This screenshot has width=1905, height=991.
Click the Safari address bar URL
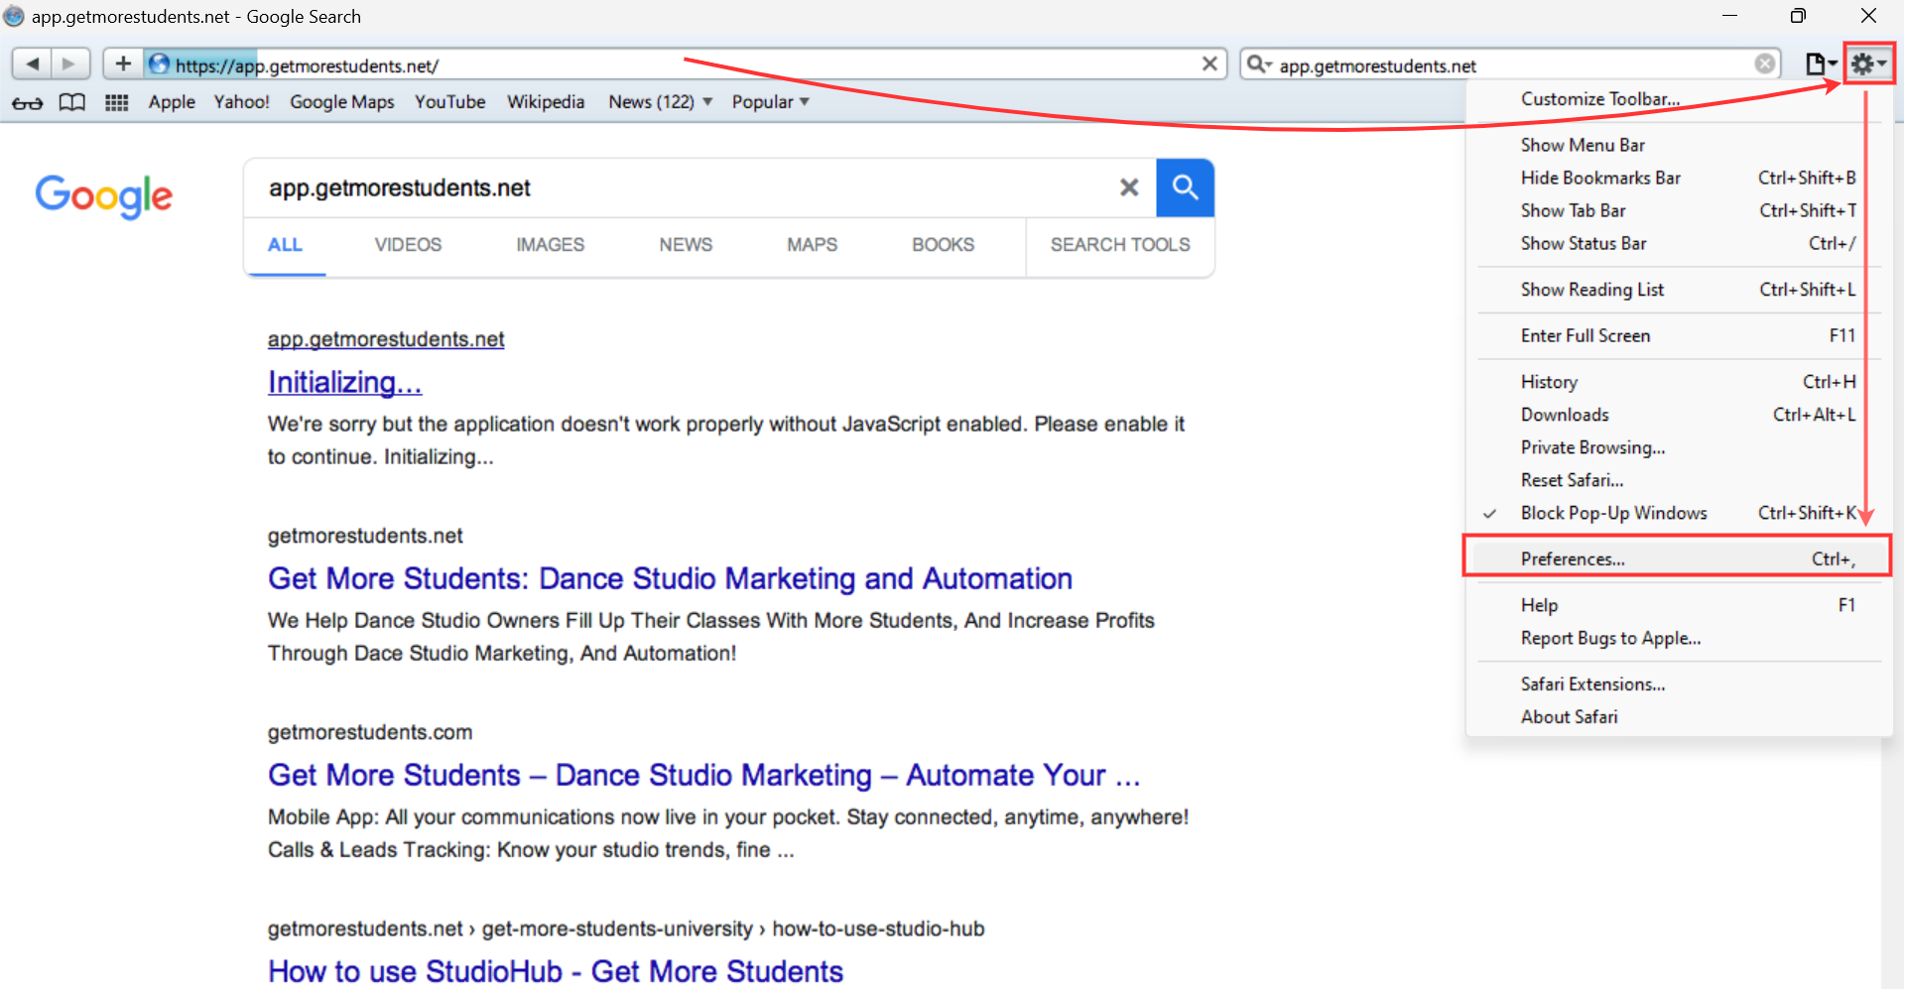click(307, 65)
